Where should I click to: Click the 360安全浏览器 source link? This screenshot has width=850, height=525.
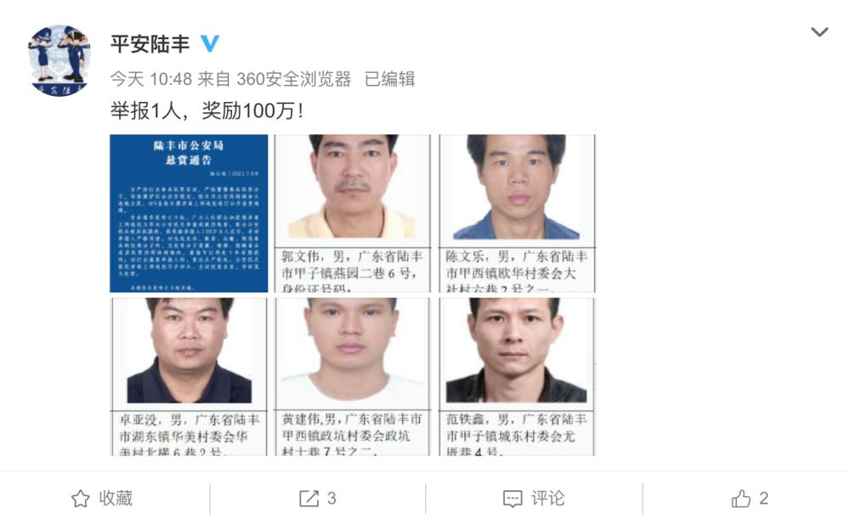point(294,79)
